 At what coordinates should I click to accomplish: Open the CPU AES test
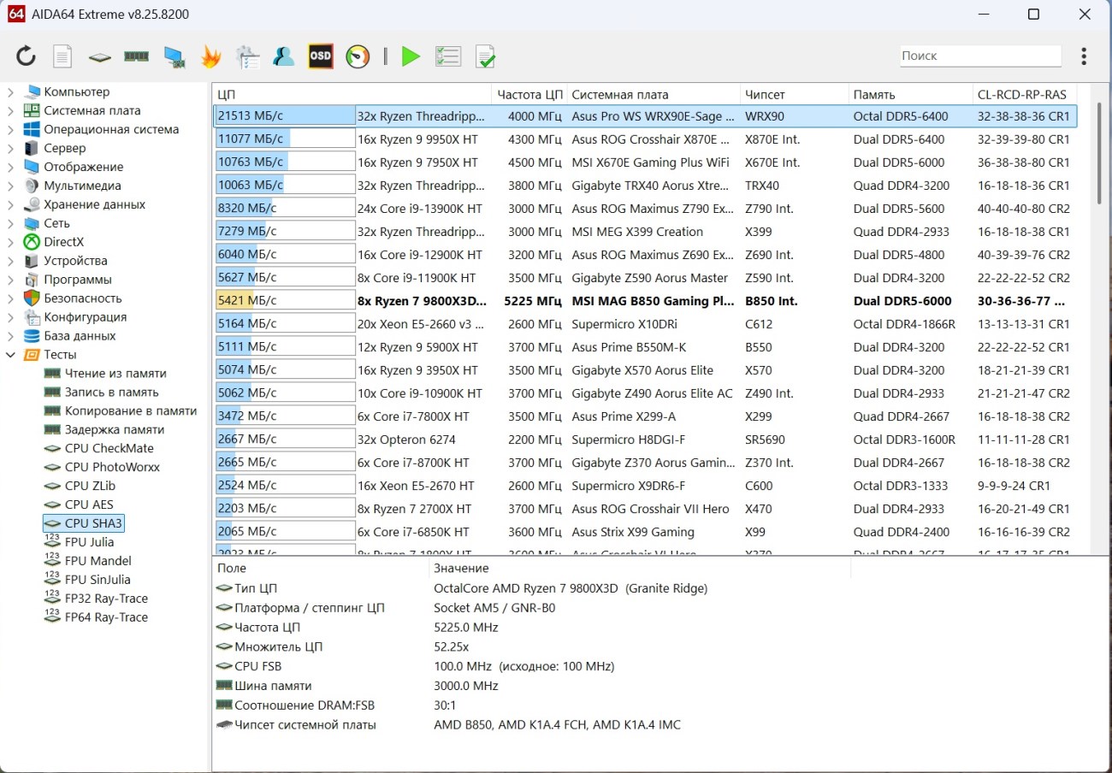coord(89,505)
